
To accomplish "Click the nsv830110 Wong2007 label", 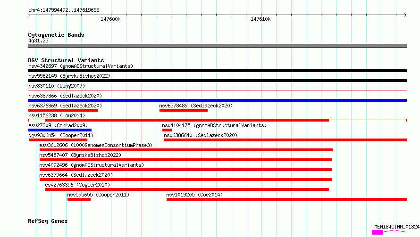I will point(57,86).
